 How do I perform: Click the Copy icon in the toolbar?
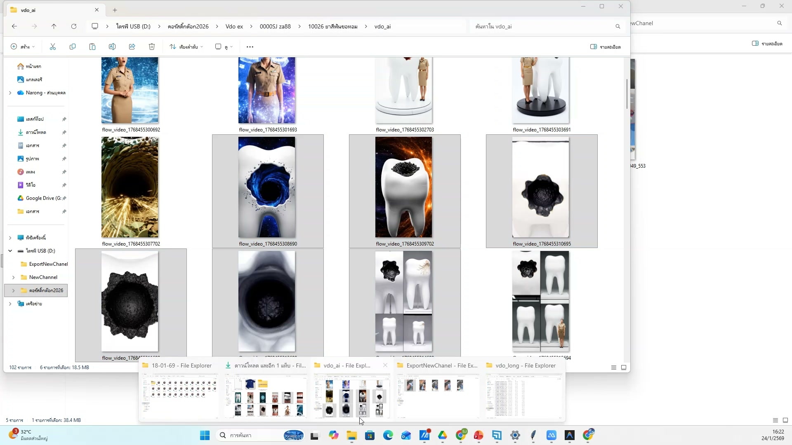pos(73,47)
